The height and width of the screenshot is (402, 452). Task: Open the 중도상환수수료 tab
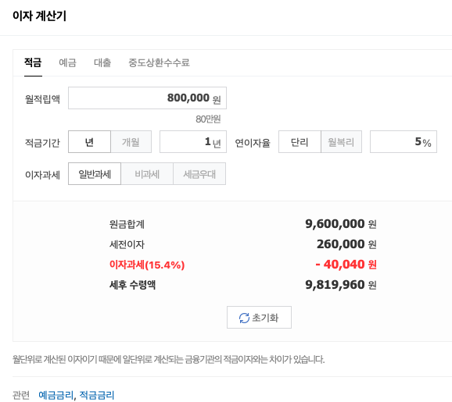[x=159, y=62]
